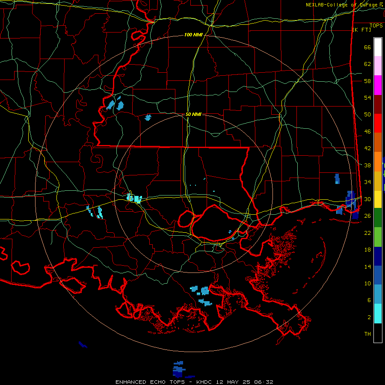Click the light green swatch between 18 and 22

(378, 237)
